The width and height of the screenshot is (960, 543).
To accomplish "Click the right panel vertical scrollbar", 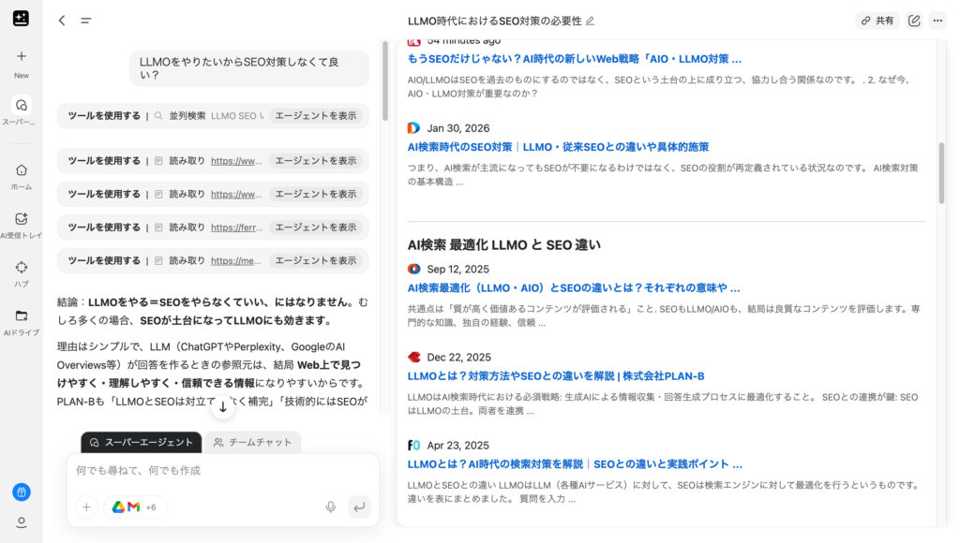I will coord(941,173).
